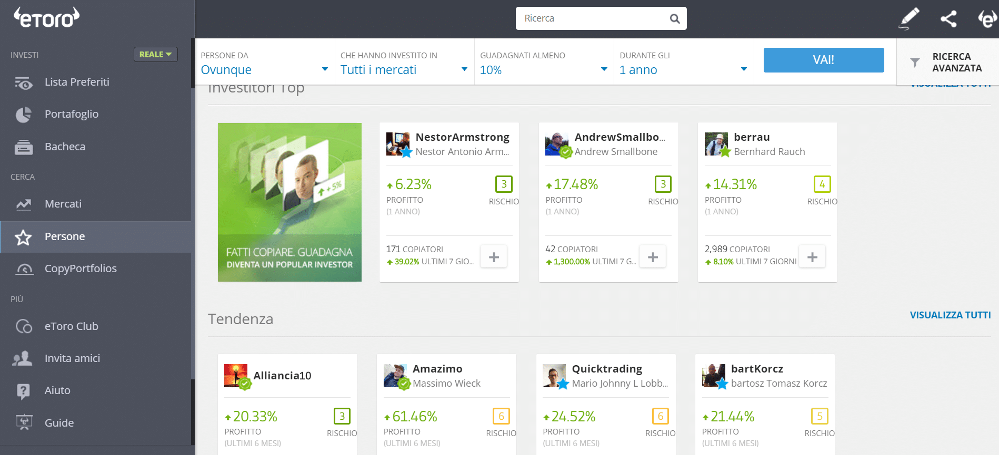The width and height of the screenshot is (999, 455).
Task: Click the share icon in header
Action: tap(948, 19)
